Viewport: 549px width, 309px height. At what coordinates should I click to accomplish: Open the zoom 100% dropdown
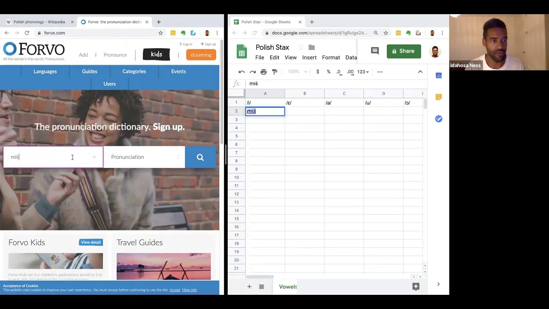(297, 72)
